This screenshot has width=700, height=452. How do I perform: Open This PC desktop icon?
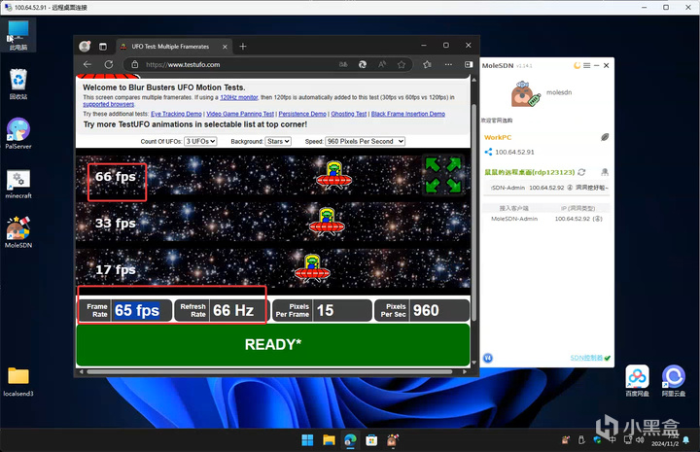(17, 35)
